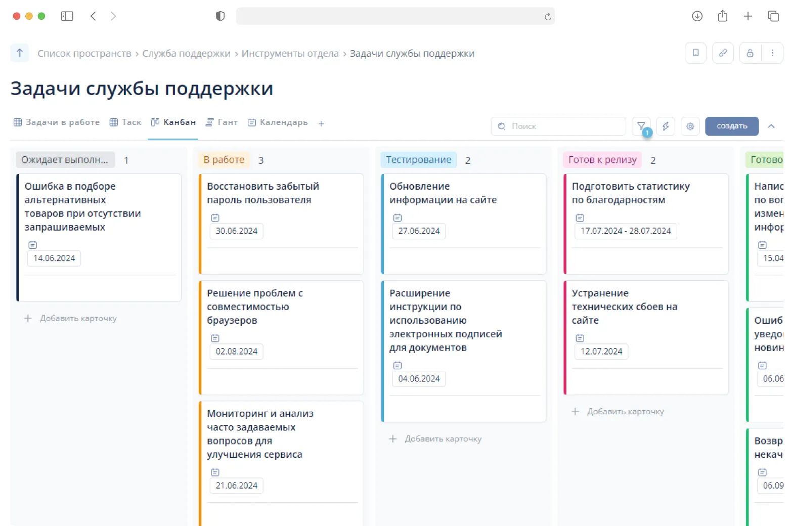Click the В работе column header

[224, 160]
